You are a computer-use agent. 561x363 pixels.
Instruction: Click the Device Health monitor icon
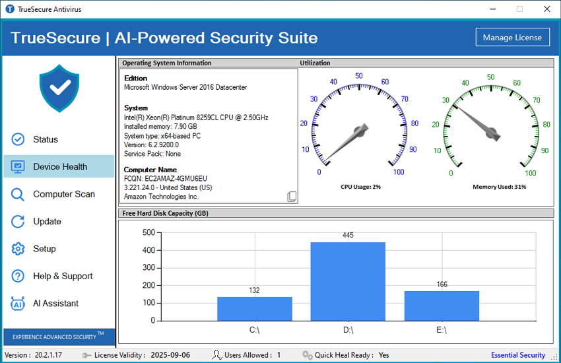click(18, 167)
